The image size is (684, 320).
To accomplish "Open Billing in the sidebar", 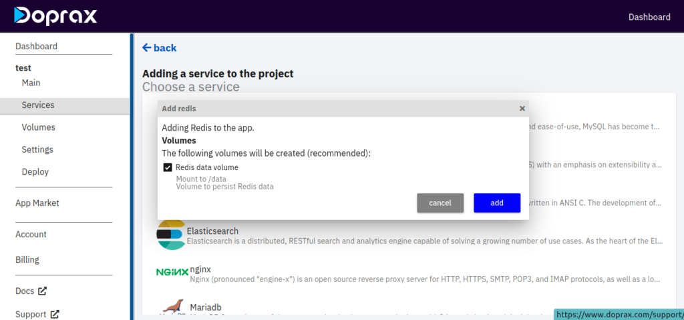I will [27, 260].
